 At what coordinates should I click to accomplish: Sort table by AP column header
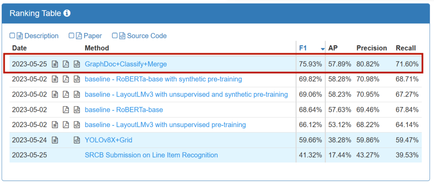333,48
